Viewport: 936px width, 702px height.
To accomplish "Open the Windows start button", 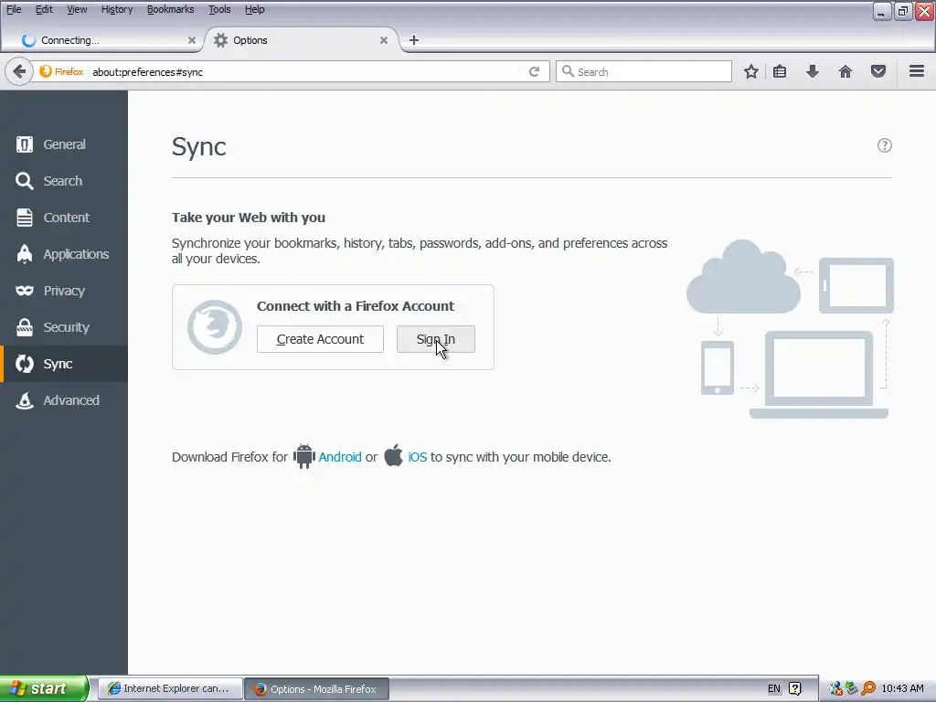I will pyautogui.click(x=44, y=688).
